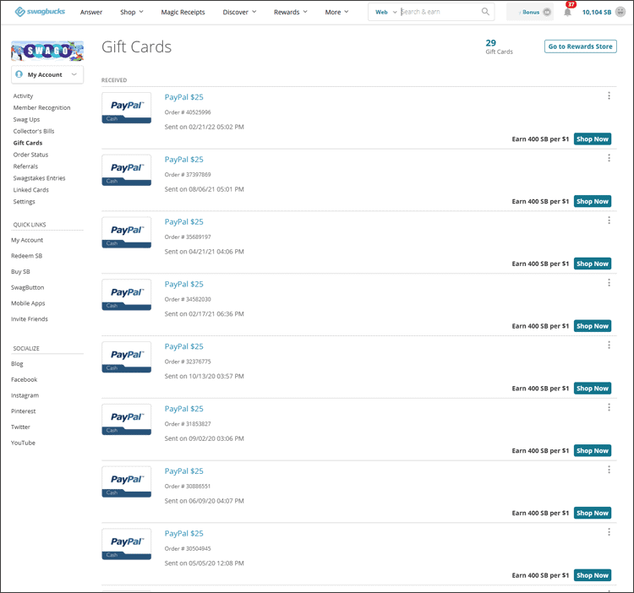The width and height of the screenshot is (634, 593).
Task: Open Magic Receipts
Action: (183, 12)
